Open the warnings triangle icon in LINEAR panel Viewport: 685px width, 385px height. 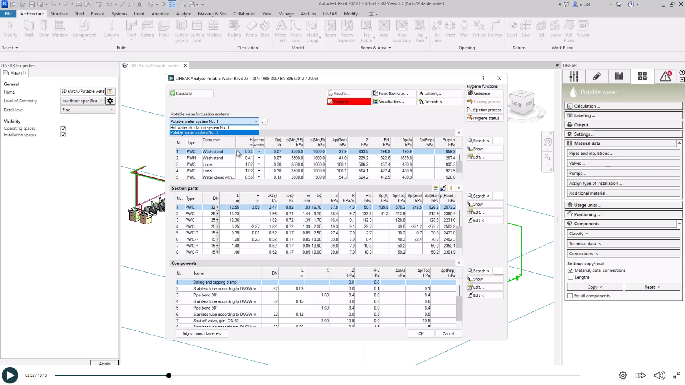point(665,76)
